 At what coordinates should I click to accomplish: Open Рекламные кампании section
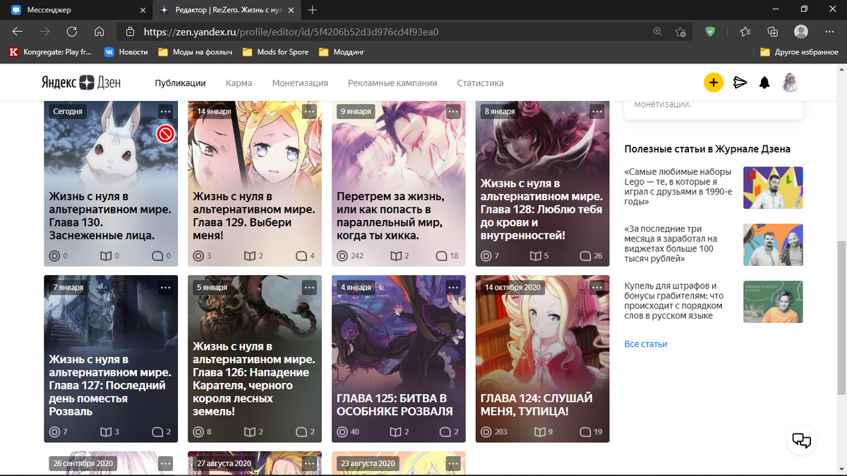(x=392, y=83)
